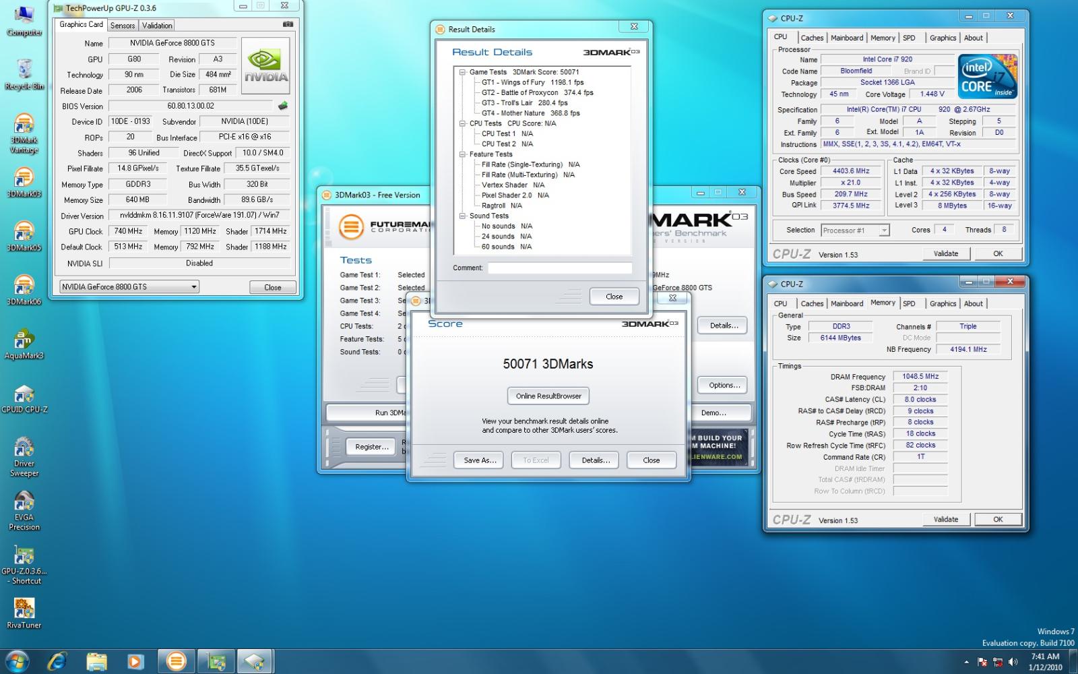Launch 3DMark06 desktop shortcut
This screenshot has height=674, width=1078.
pyautogui.click(x=24, y=290)
